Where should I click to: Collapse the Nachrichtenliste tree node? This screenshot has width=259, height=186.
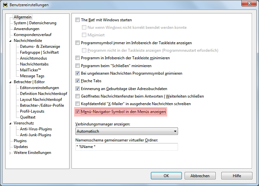[x=10, y=41]
